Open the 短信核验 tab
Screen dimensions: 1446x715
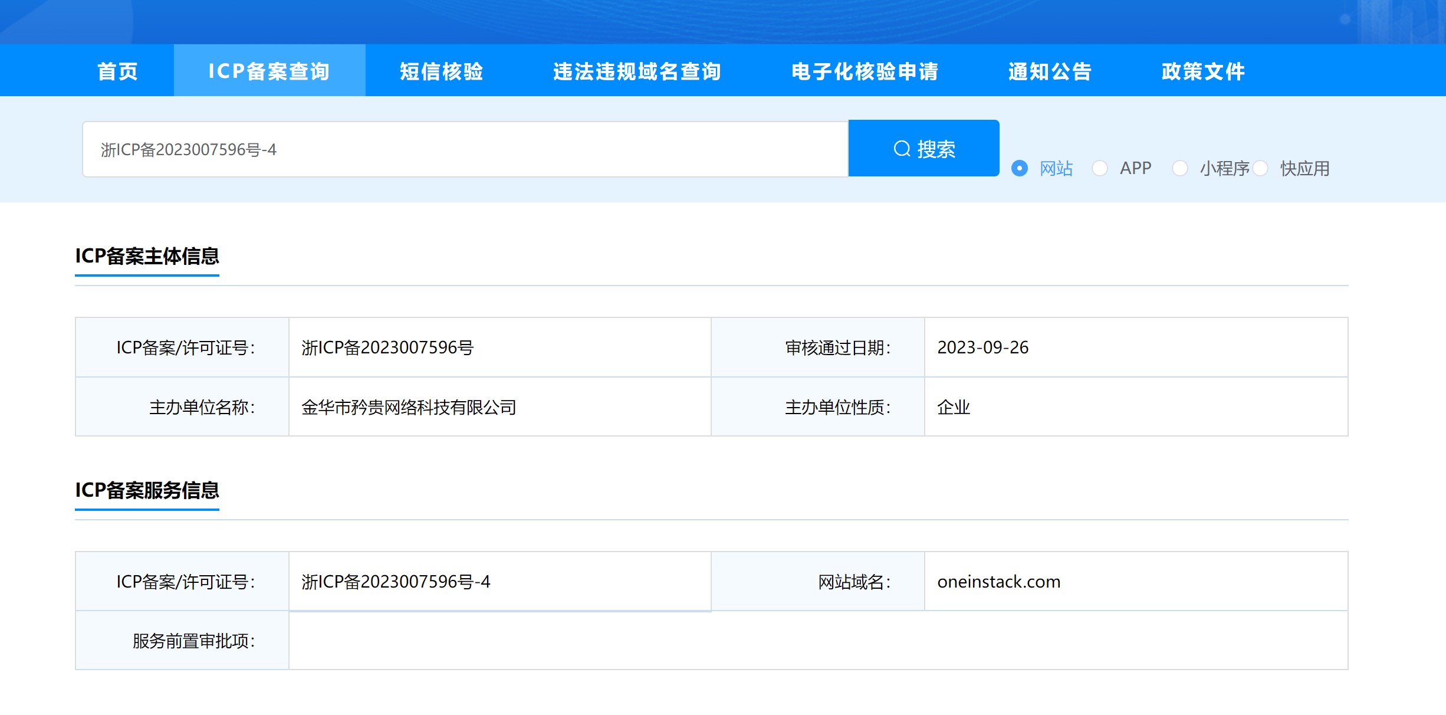442,71
